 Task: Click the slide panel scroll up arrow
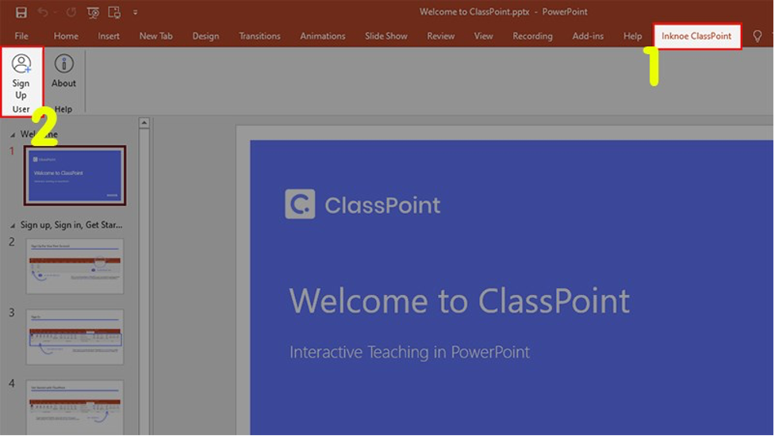click(x=144, y=123)
